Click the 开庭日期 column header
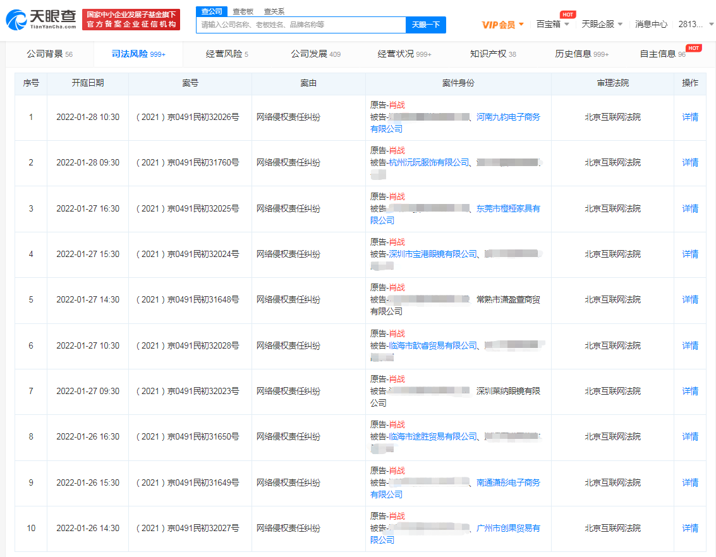This screenshot has height=557, width=716. (88, 83)
